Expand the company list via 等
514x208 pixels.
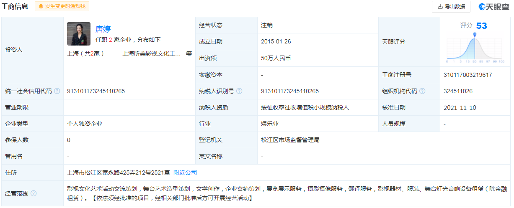click(x=189, y=53)
